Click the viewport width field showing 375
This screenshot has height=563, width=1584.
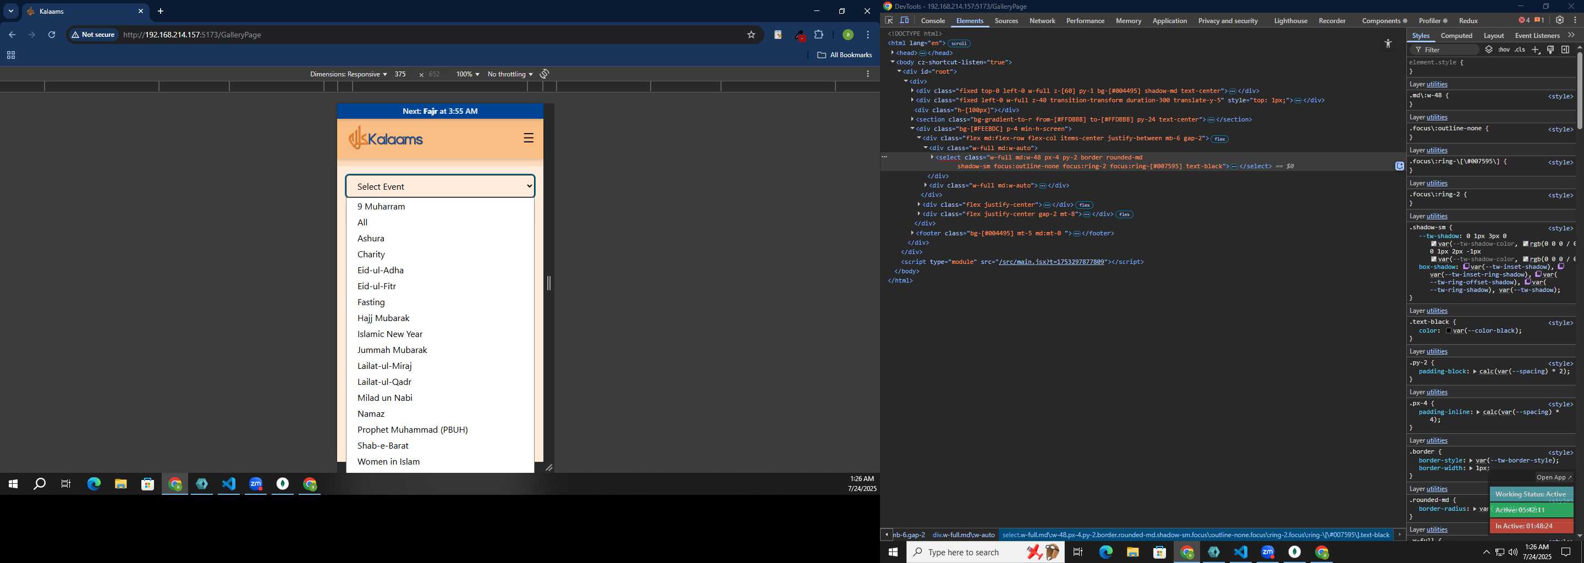click(x=400, y=74)
